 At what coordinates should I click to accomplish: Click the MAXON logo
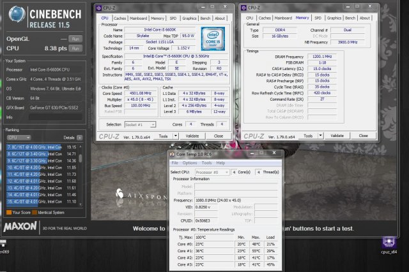[x=20, y=227]
